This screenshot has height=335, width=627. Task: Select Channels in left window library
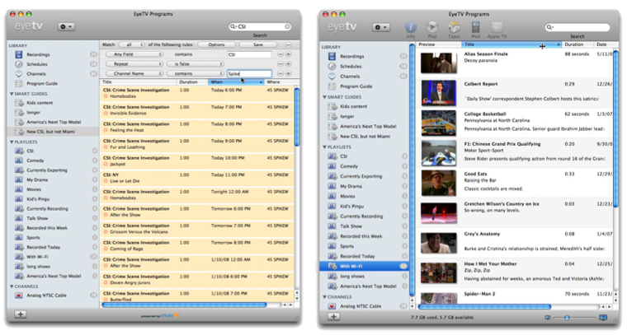pos(36,74)
